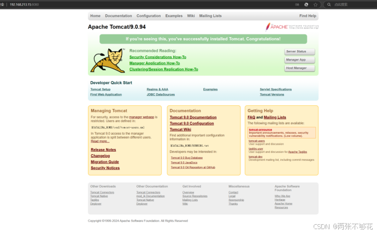Screen dimensions: 377x234
Task: Open First Web Application link
Action: click(x=106, y=94)
